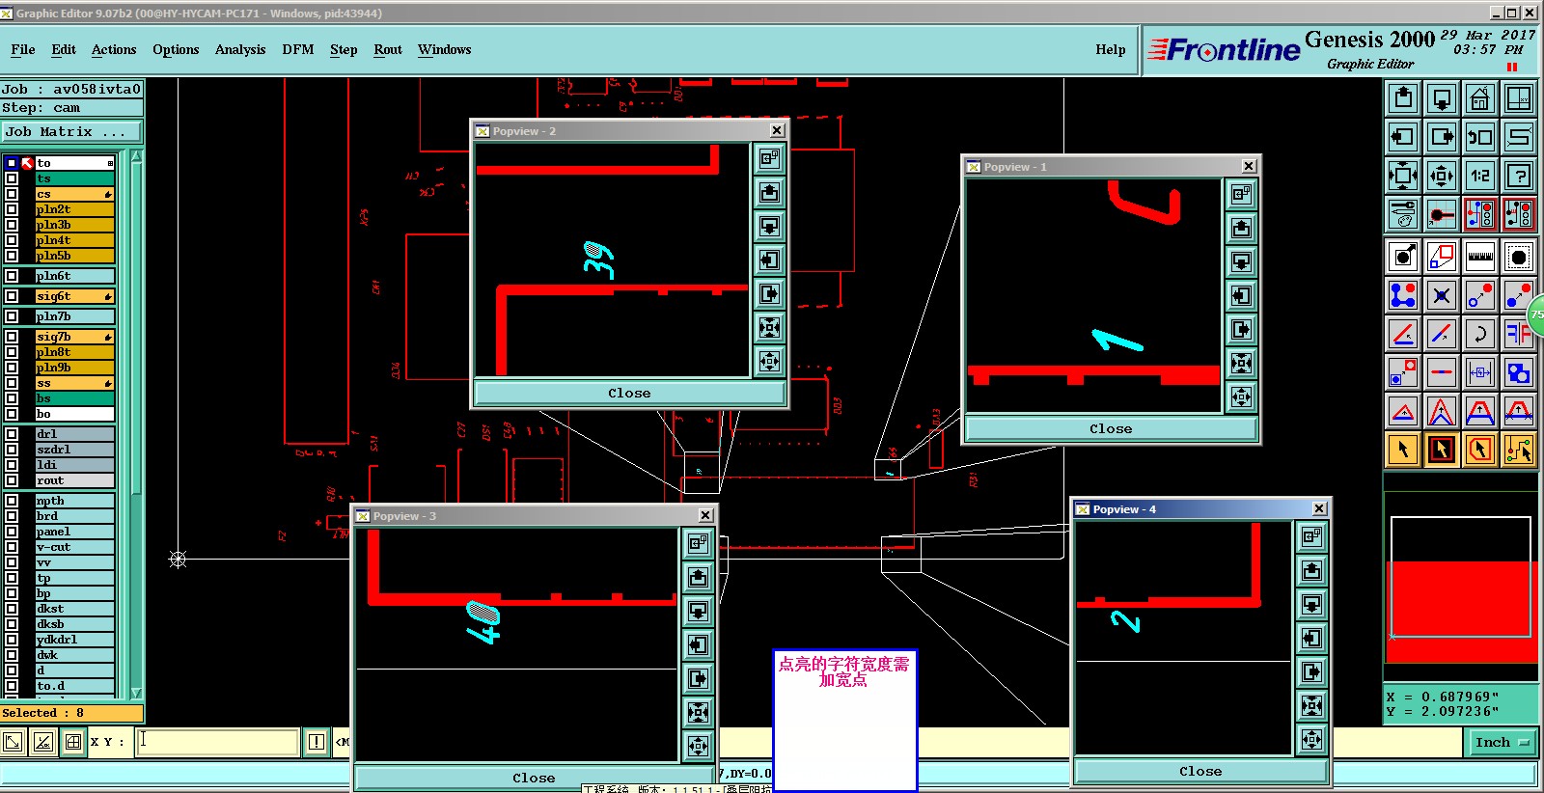This screenshot has width=1544, height=793.
Task: Click layer list scroll-down arrow
Action: coord(136,693)
